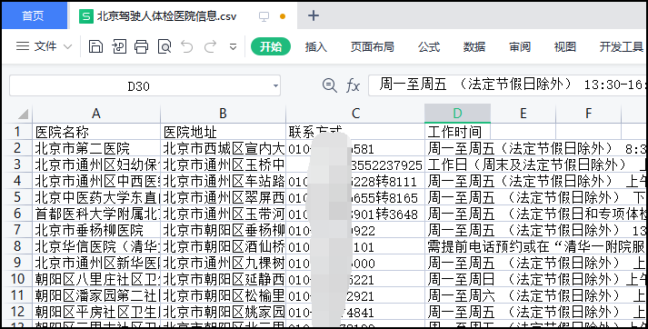Click cell 医院地址
Image resolution: width=648 pixels, height=329 pixels.
click(x=223, y=132)
